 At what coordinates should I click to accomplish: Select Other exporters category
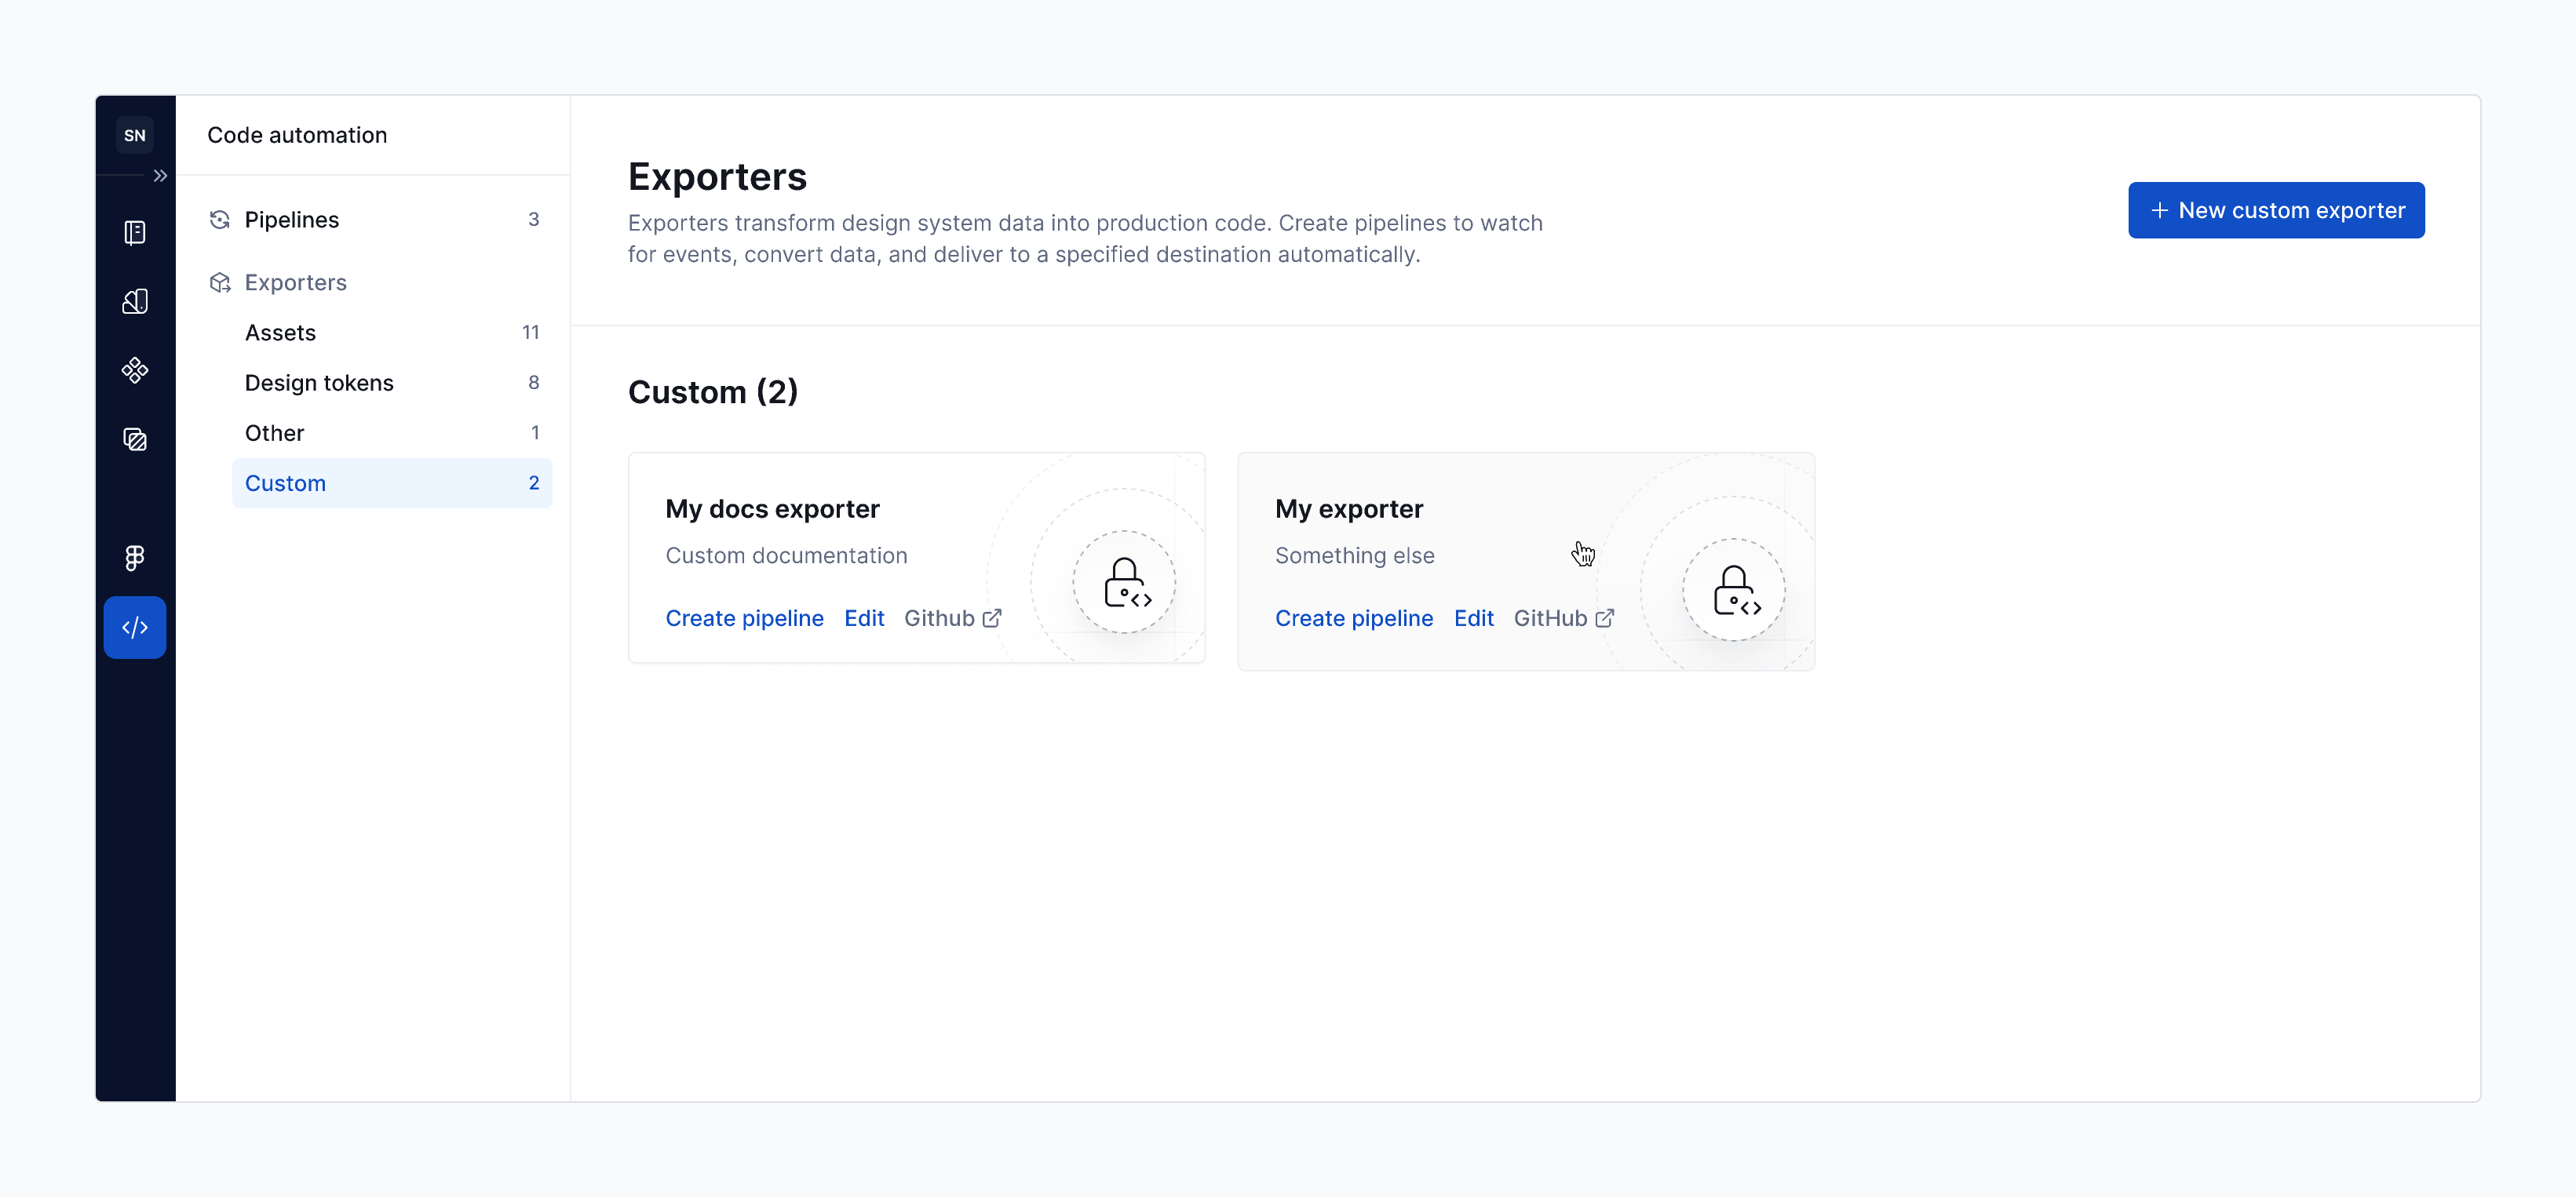(x=274, y=433)
